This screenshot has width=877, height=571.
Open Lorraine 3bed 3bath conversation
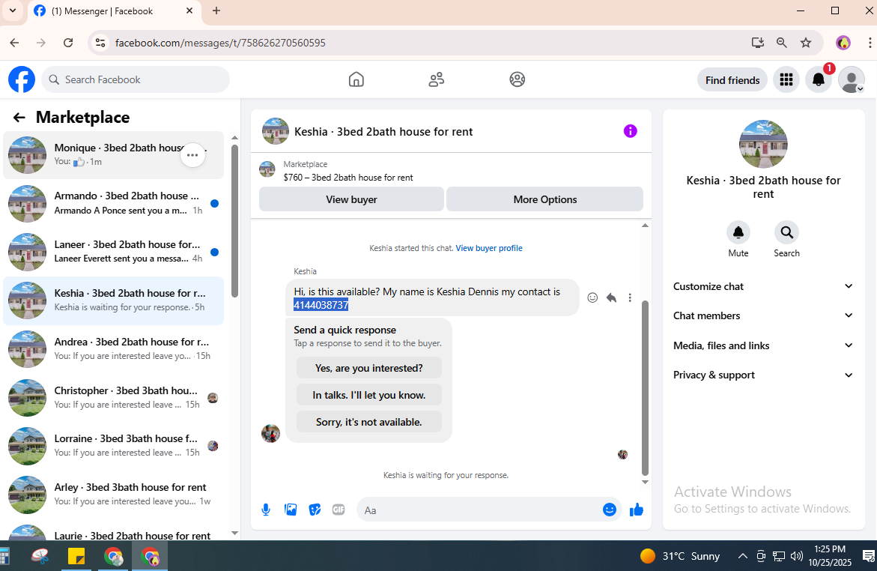point(114,446)
